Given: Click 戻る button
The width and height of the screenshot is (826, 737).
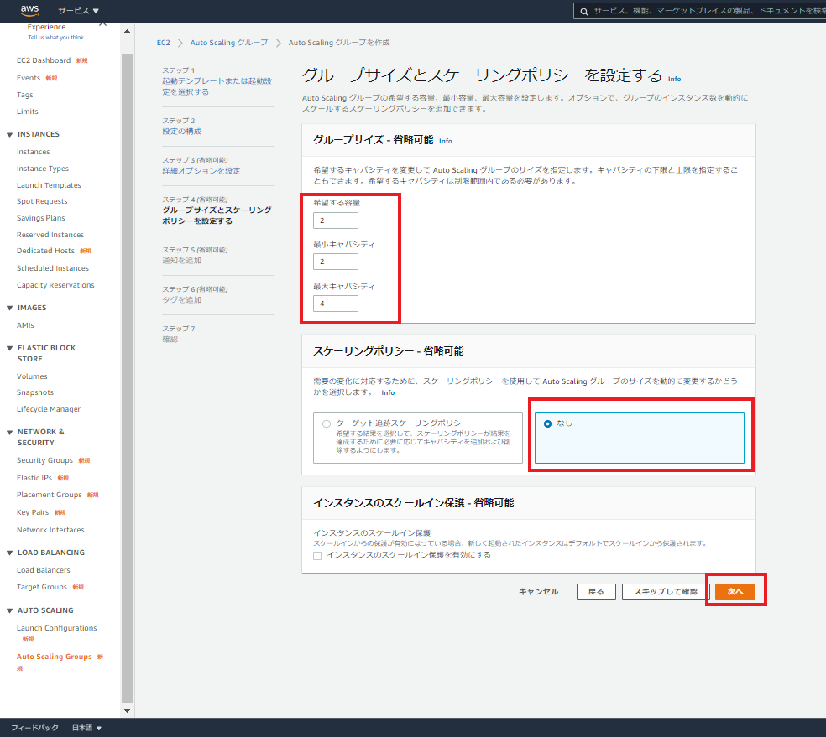Looking at the screenshot, I should coord(596,592).
